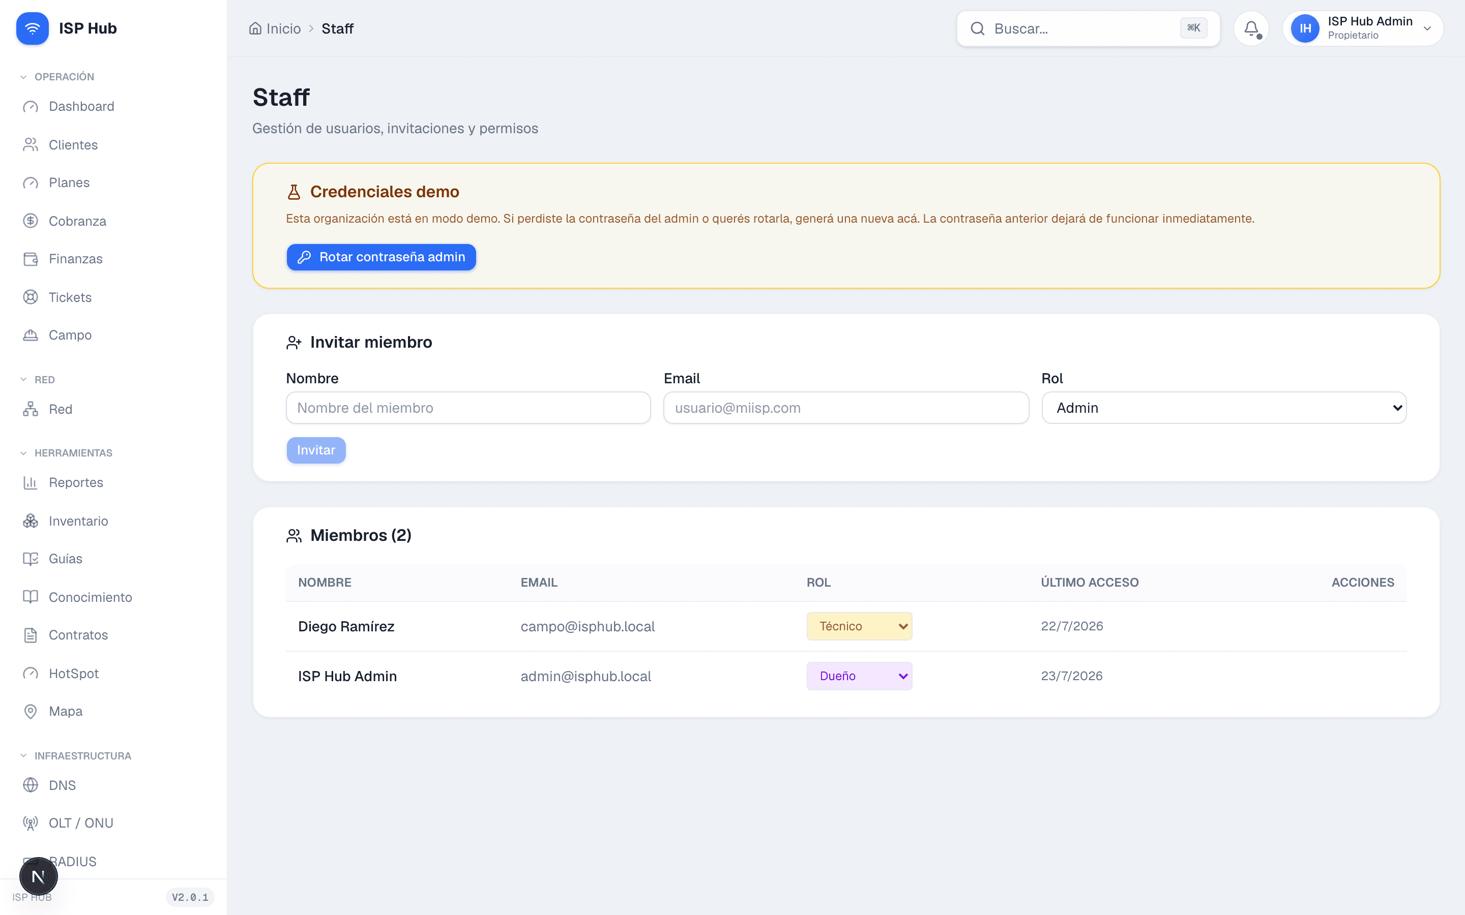
Task: Click the ISP Hub wifi logo icon
Action: [32, 28]
